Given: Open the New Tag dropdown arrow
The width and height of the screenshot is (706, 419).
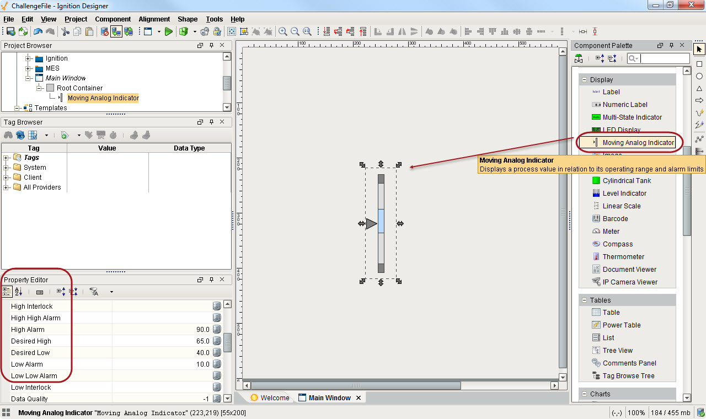Looking at the screenshot, I should coord(79,135).
